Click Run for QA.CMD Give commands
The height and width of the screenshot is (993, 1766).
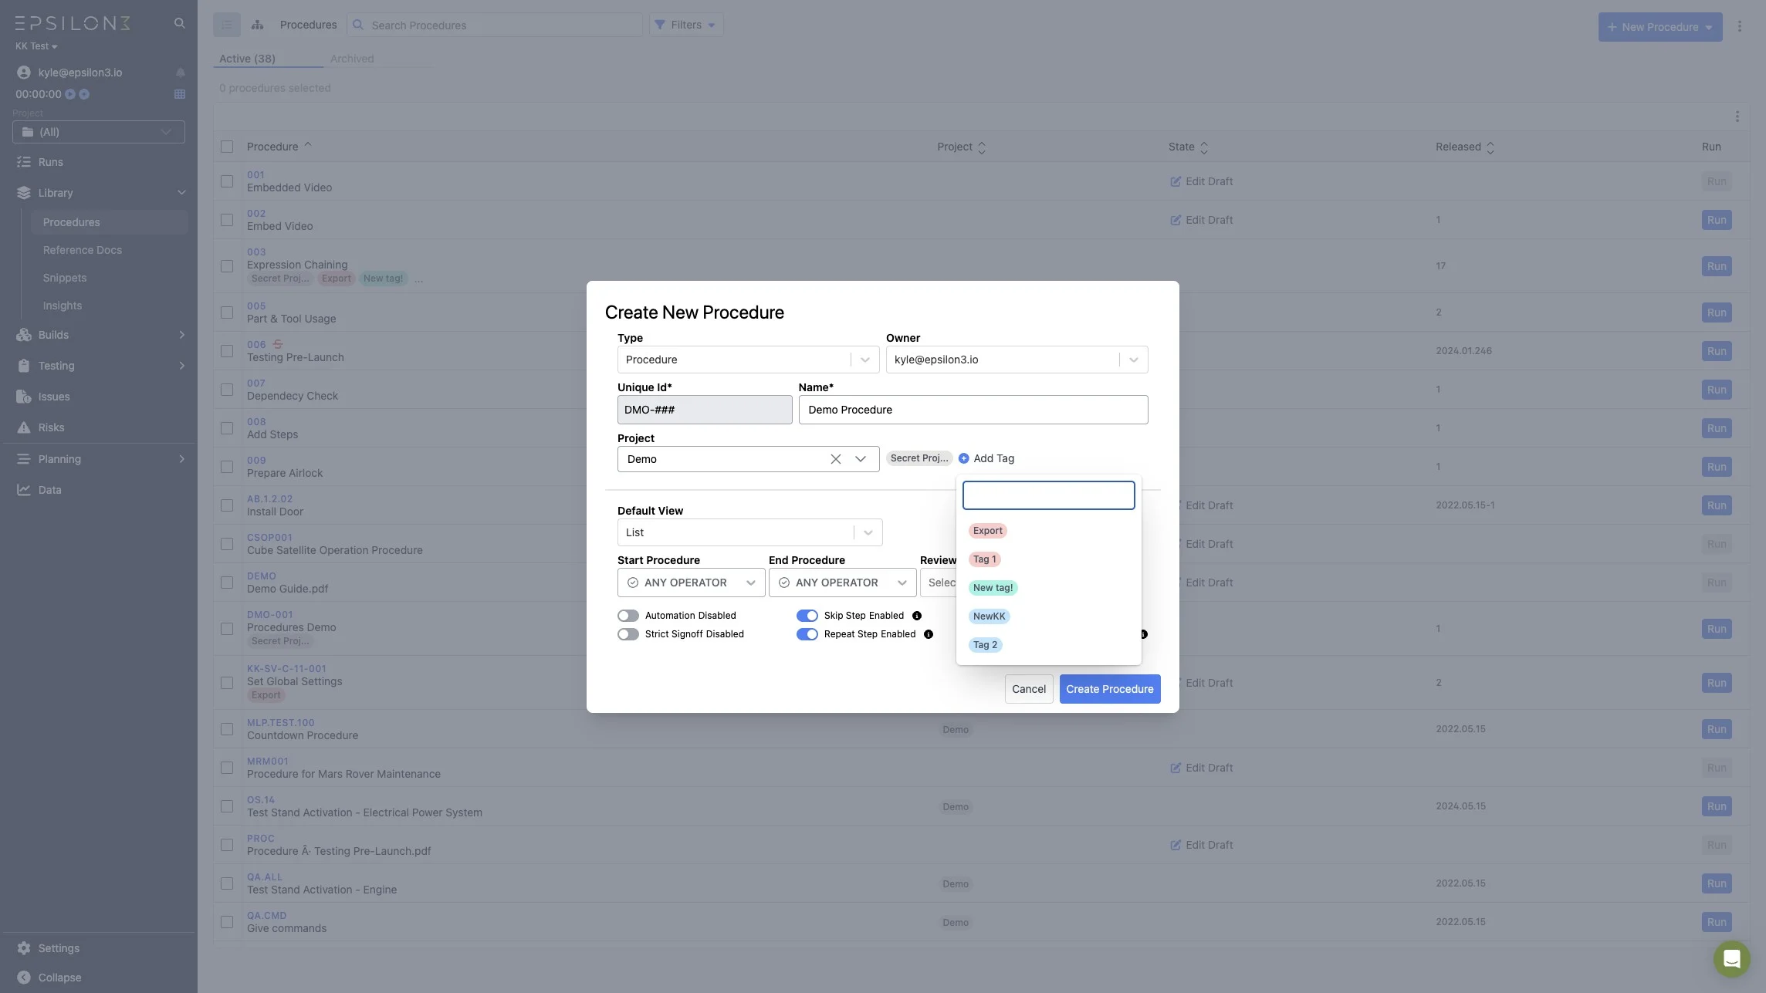1717,922
